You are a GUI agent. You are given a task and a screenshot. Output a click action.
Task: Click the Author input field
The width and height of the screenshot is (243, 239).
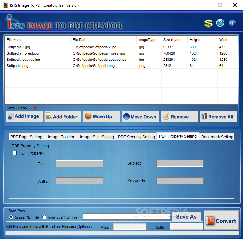click(x=79, y=181)
